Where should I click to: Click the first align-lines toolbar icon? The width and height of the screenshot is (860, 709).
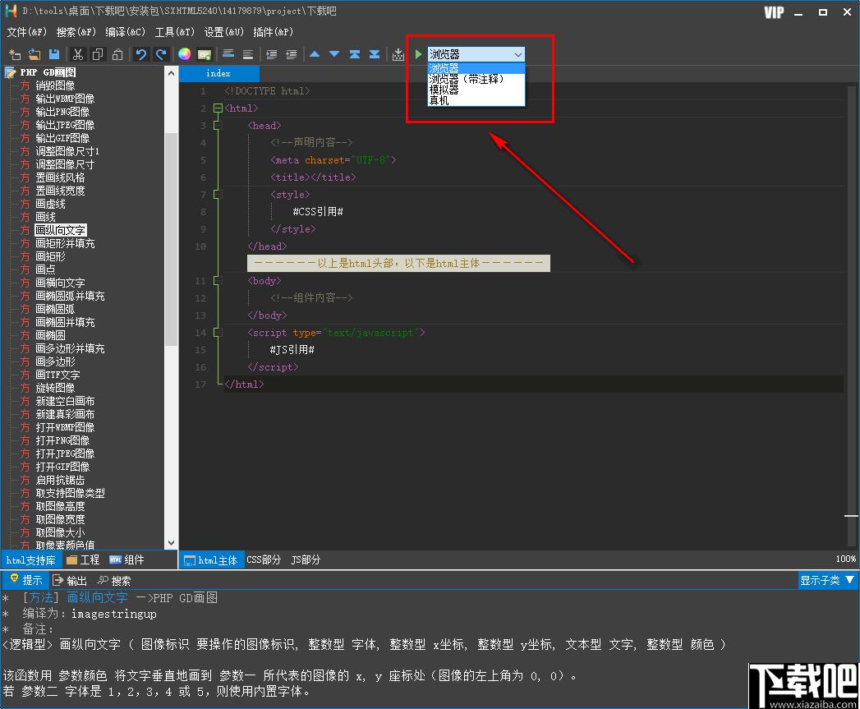(228, 53)
